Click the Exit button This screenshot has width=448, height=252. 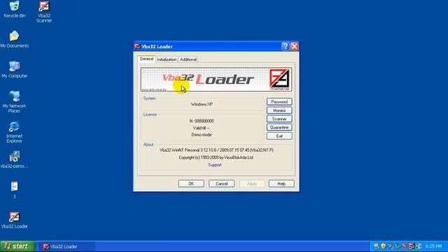tap(279, 136)
